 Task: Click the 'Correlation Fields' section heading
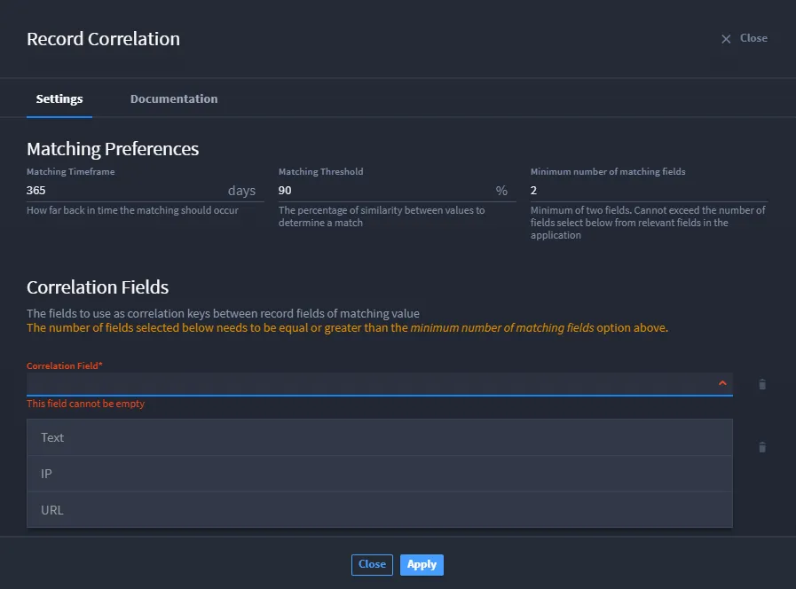click(98, 287)
